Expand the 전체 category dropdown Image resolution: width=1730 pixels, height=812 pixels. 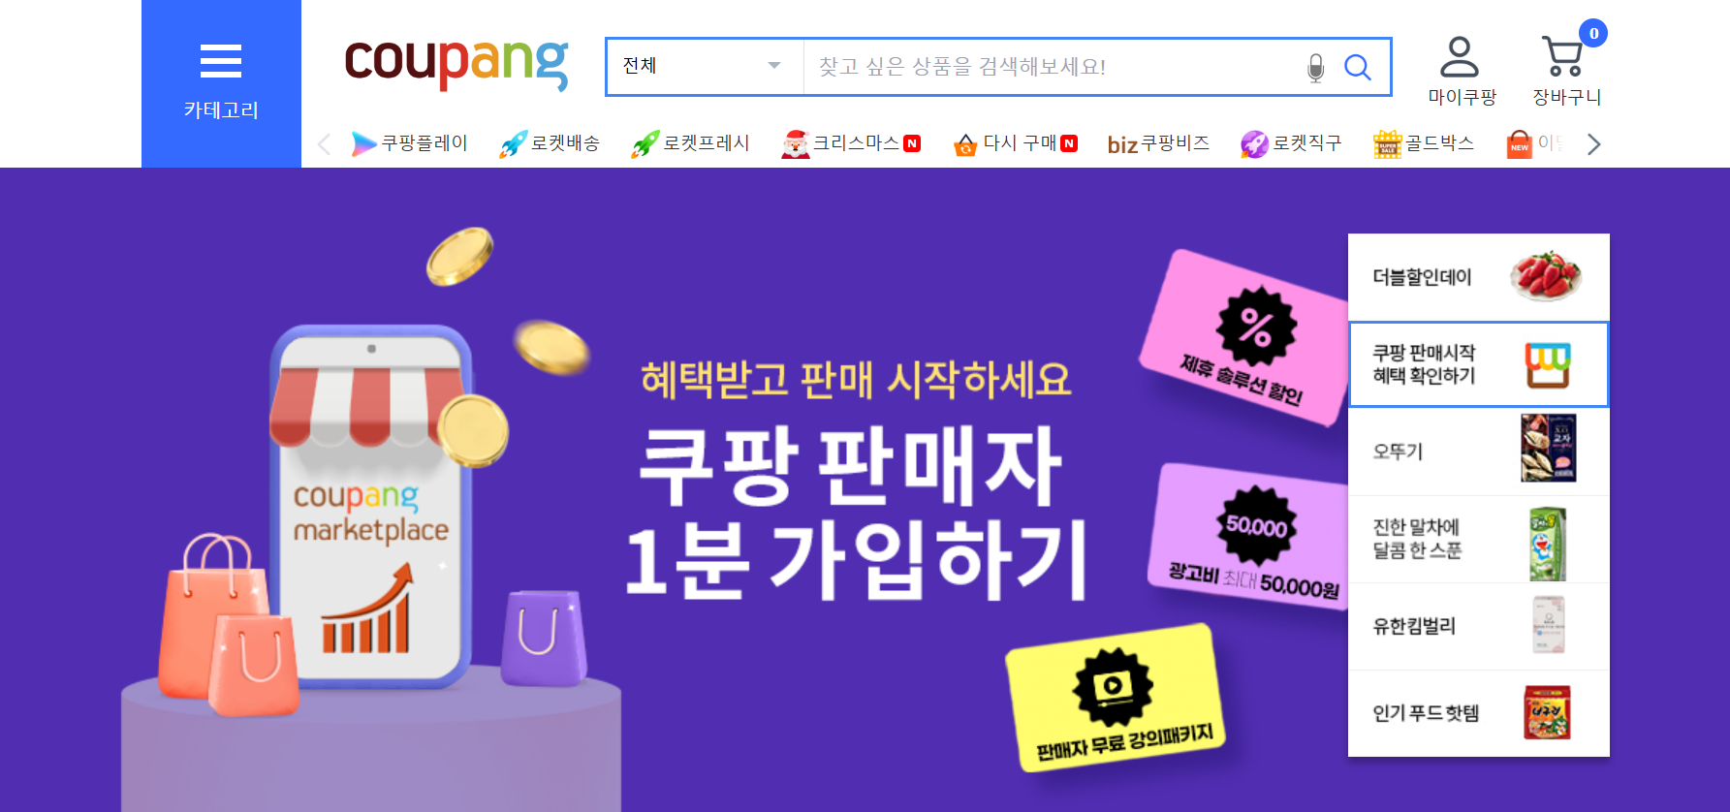point(705,67)
